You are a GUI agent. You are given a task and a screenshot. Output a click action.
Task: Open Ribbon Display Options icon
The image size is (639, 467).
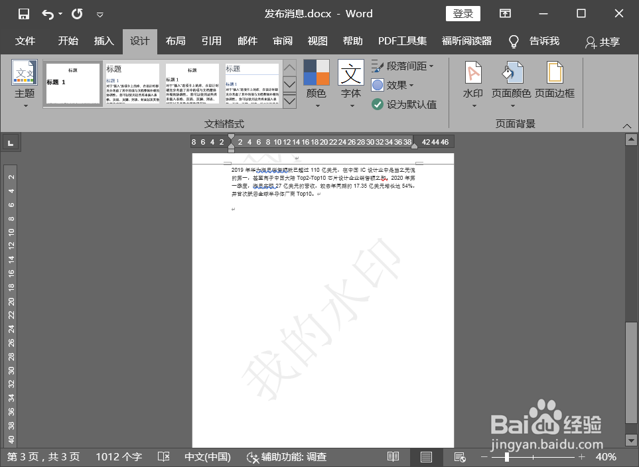[505, 13]
